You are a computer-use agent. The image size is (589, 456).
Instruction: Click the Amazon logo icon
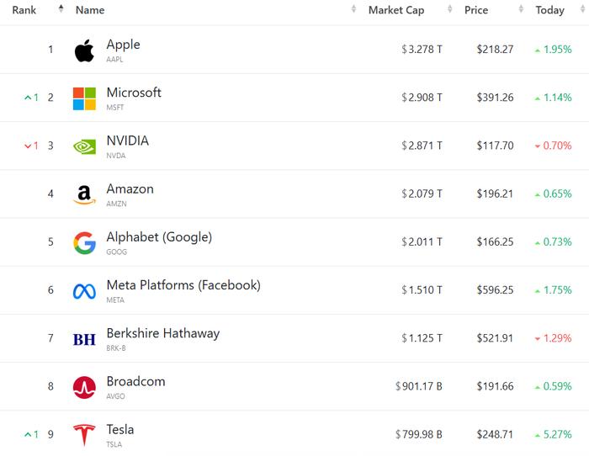point(84,195)
